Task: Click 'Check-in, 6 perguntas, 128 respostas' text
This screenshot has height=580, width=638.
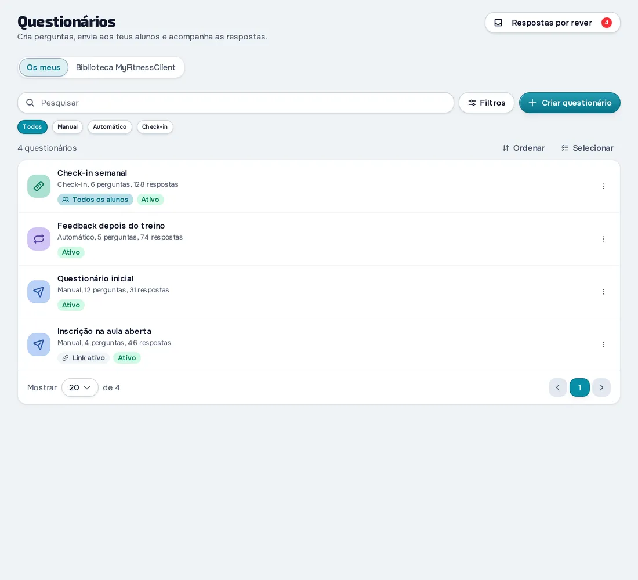Action: coord(118,184)
